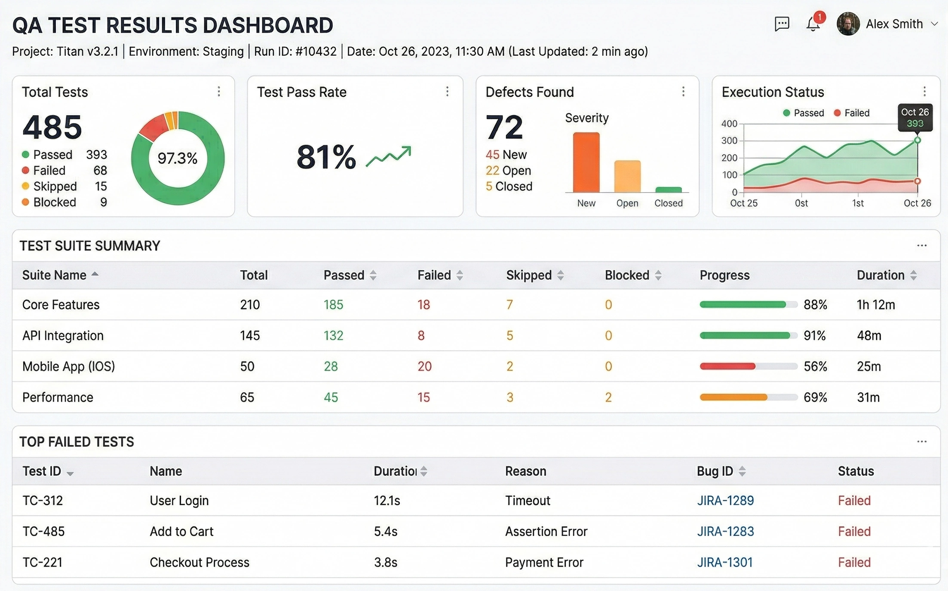Viewport: 948px width, 591px height.
Task: Open the Test Pass Rate card options menu
Action: tap(448, 92)
